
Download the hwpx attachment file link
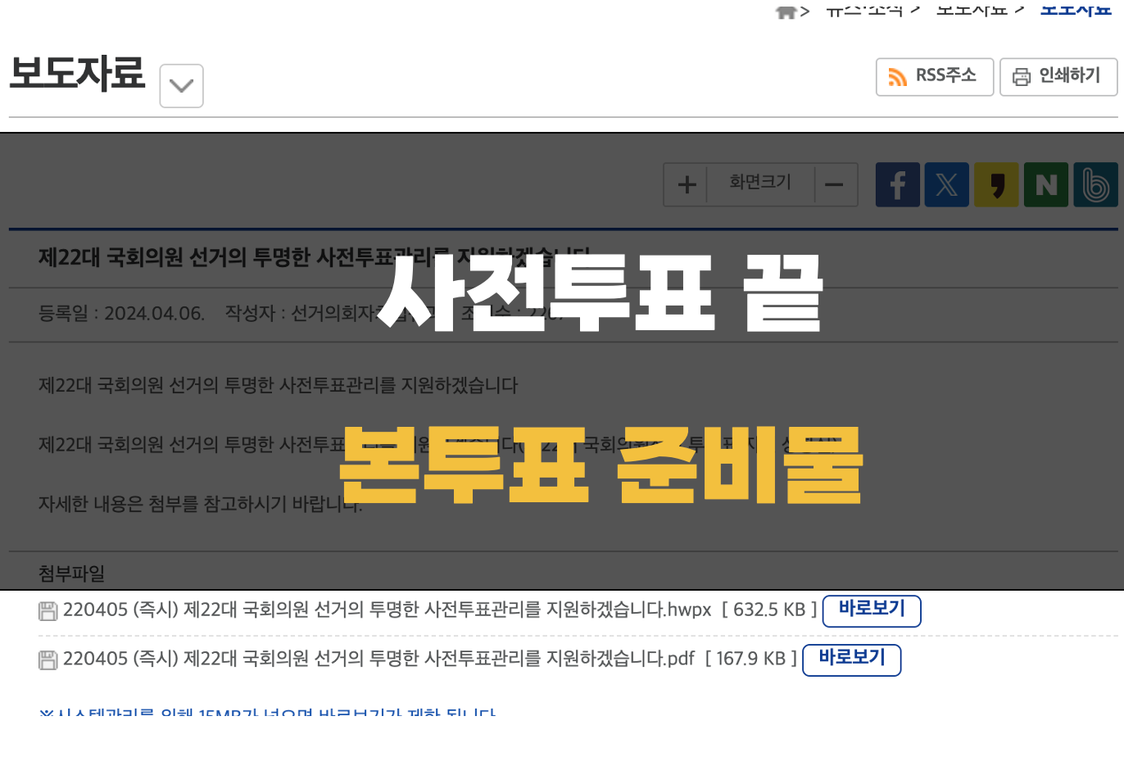tap(388, 610)
